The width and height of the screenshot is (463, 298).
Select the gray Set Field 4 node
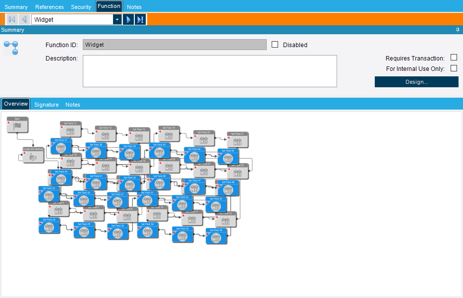(x=58, y=210)
